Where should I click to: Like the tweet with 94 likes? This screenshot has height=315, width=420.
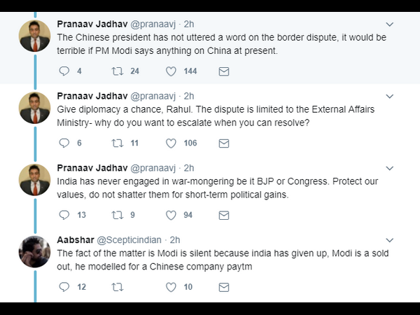coord(171,215)
